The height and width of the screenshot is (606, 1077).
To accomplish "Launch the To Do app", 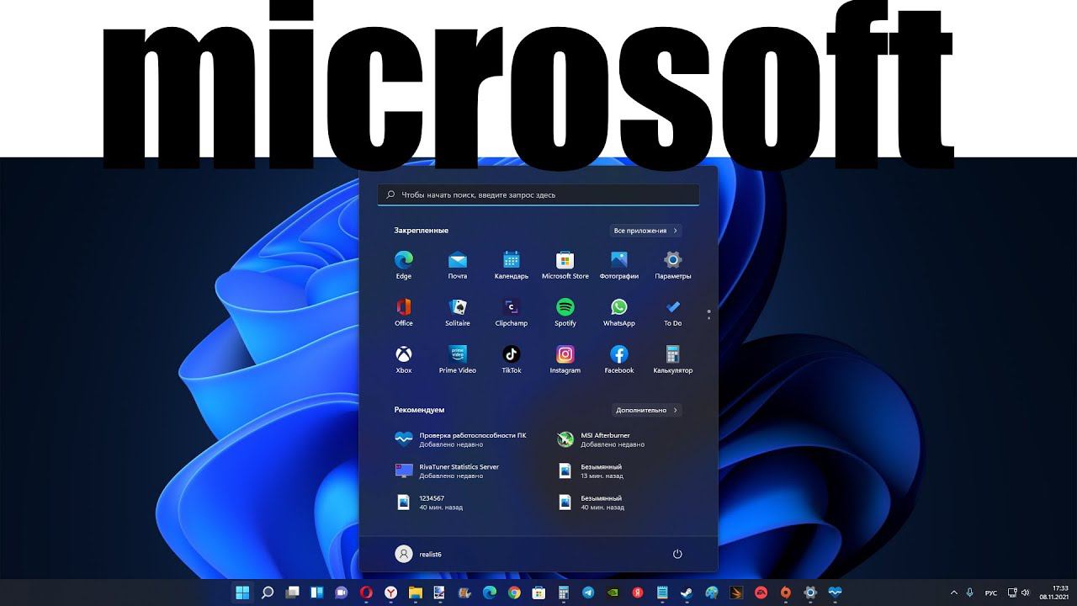I will [x=673, y=311].
